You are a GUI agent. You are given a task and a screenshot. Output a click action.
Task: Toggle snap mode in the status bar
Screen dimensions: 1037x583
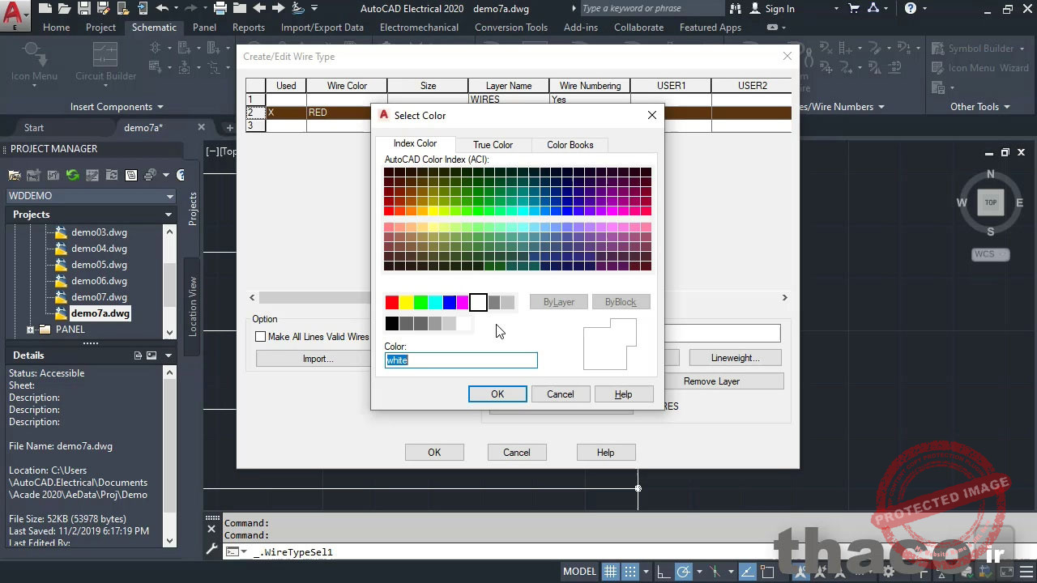tap(629, 572)
